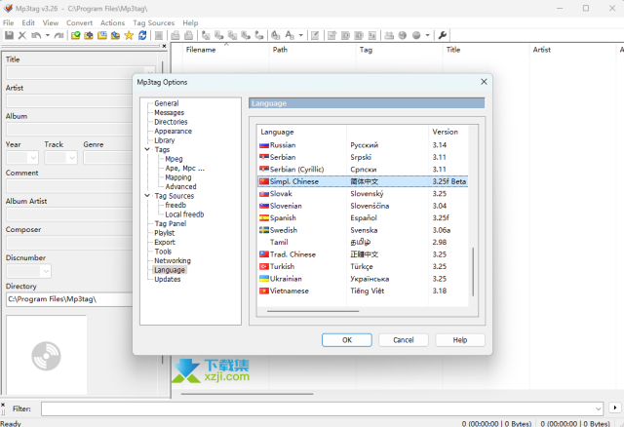Screen dimensions: 624x427
Task: Open the Track dropdown in Tag Panel
Action: click(72, 158)
